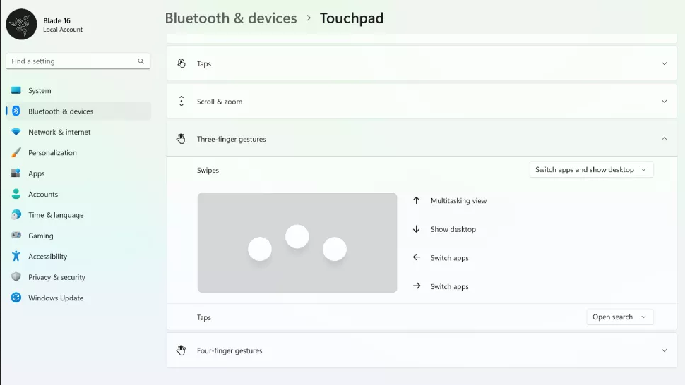The height and width of the screenshot is (385, 685).
Task: Expand the Scroll & zoom section
Action: click(x=664, y=102)
